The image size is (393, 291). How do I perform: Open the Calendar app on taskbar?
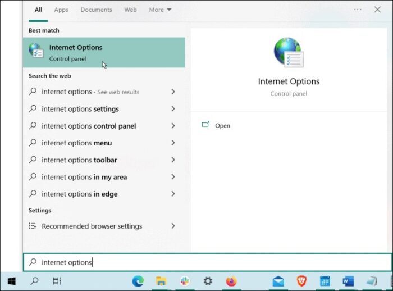point(325,281)
